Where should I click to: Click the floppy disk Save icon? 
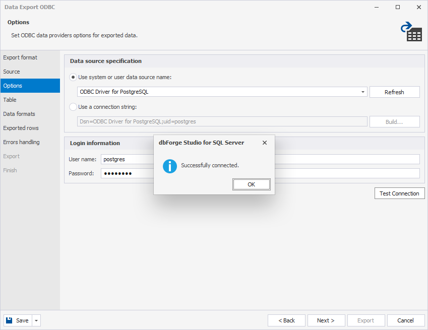pos(9,320)
